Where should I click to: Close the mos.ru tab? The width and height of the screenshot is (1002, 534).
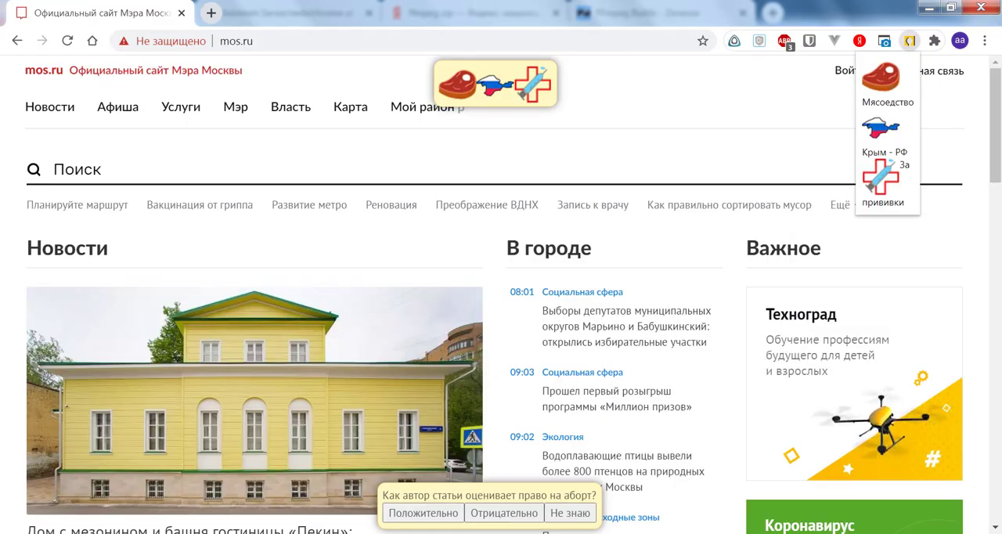[x=182, y=13]
